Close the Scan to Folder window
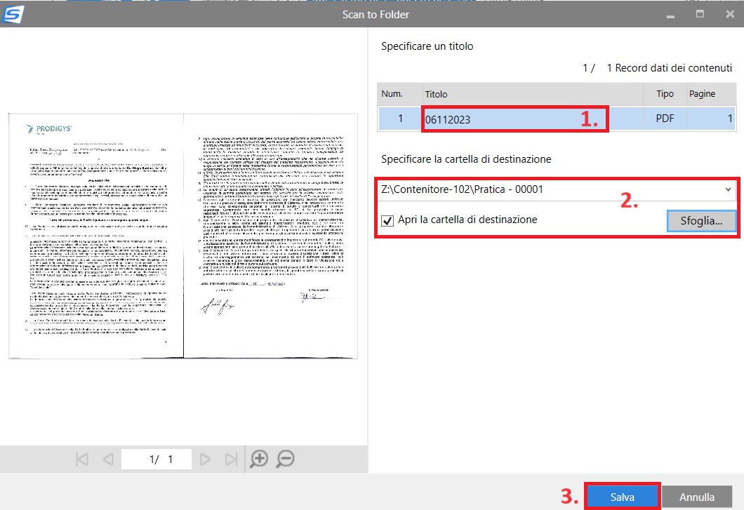 tap(729, 14)
